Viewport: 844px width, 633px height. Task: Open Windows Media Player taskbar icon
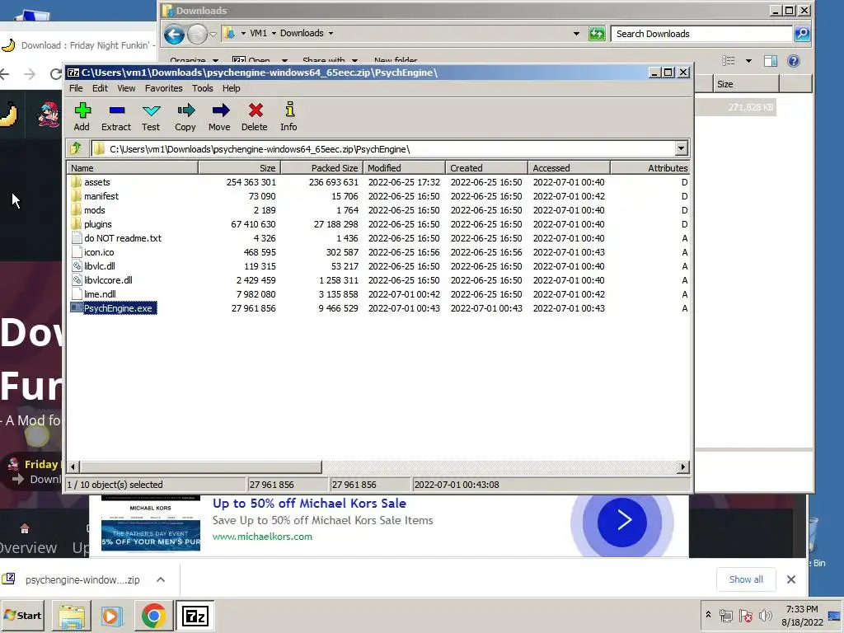click(112, 615)
